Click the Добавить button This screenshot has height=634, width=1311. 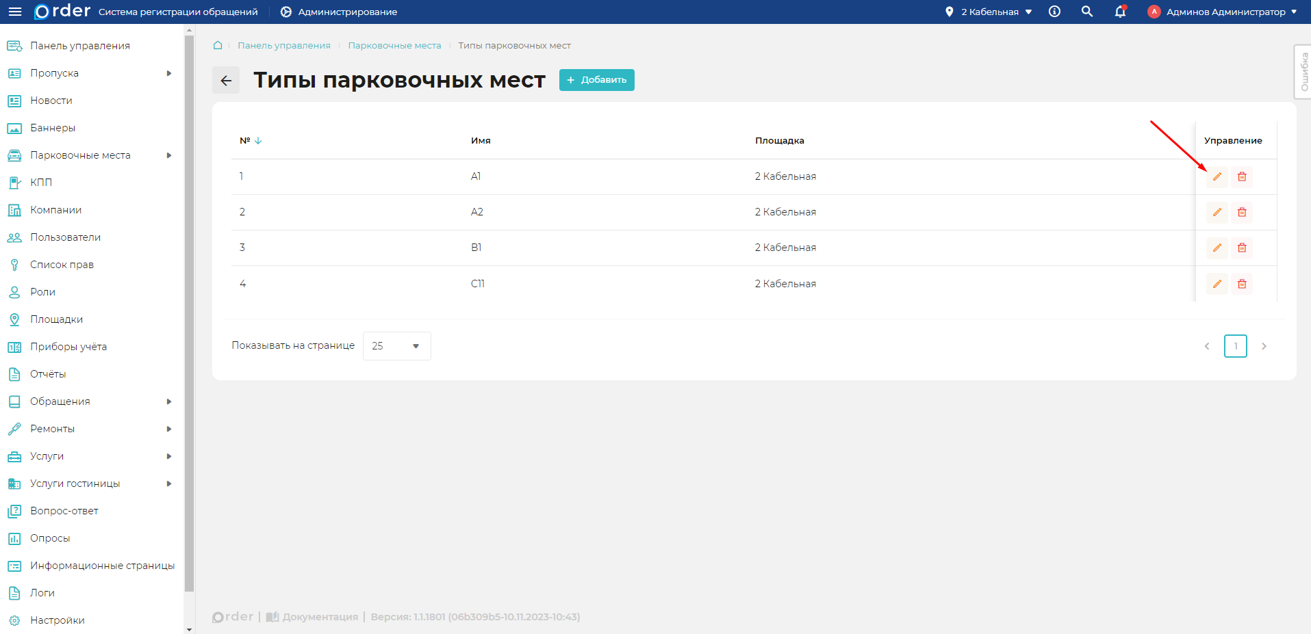pos(596,80)
